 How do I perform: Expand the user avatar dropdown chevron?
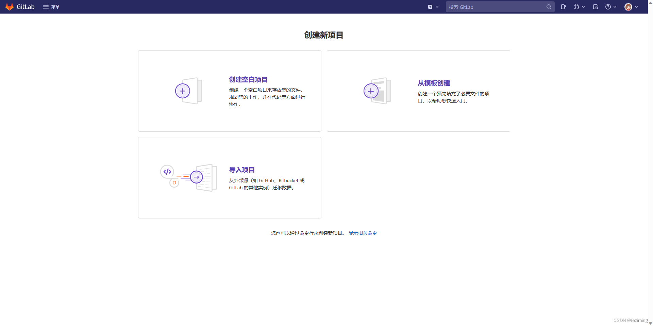(x=636, y=7)
